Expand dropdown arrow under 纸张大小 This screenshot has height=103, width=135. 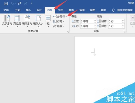click(x=39, y=27)
